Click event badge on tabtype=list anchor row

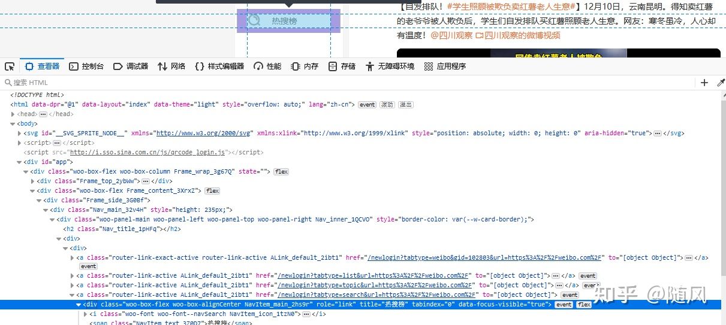(x=588, y=276)
